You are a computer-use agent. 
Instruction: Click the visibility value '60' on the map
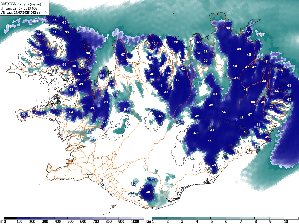point(253,102)
